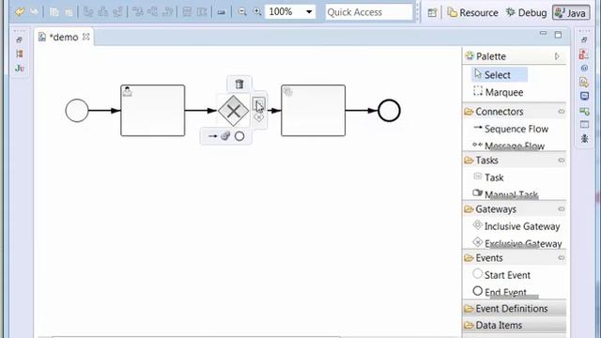Close the *demo editor tab
601x338 pixels.
(86, 37)
